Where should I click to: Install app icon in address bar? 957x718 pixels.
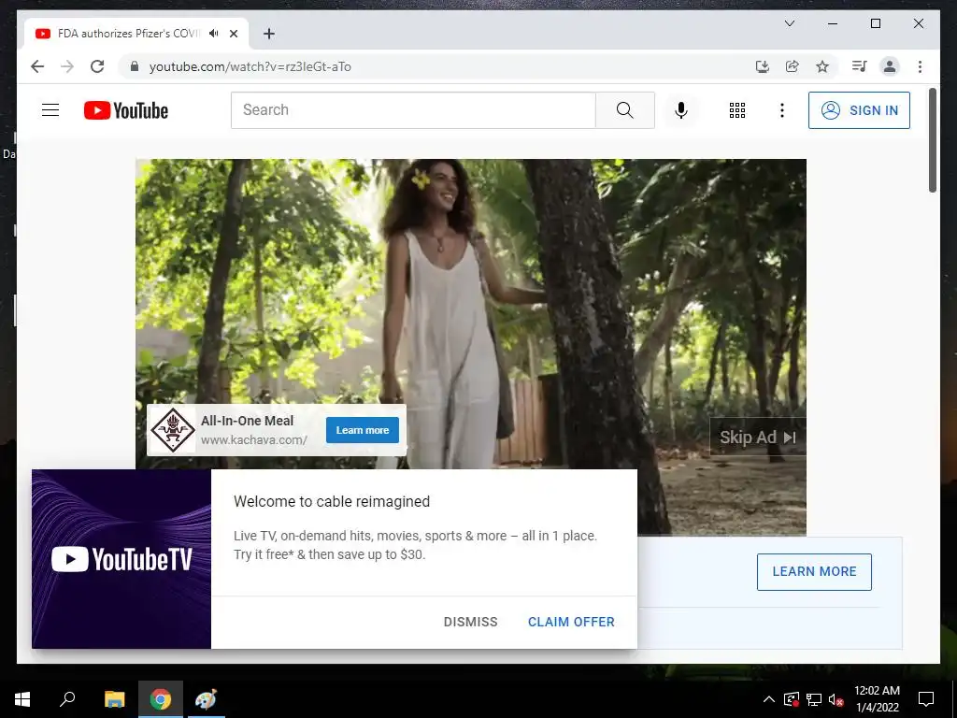(763, 66)
